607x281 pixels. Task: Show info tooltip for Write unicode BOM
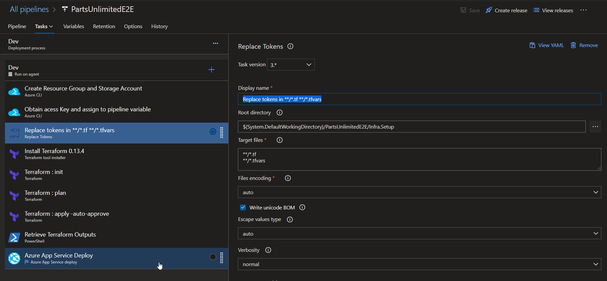[302, 207]
